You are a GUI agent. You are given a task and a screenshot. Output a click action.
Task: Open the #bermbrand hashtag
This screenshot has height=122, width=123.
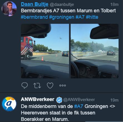[x=34, y=17]
